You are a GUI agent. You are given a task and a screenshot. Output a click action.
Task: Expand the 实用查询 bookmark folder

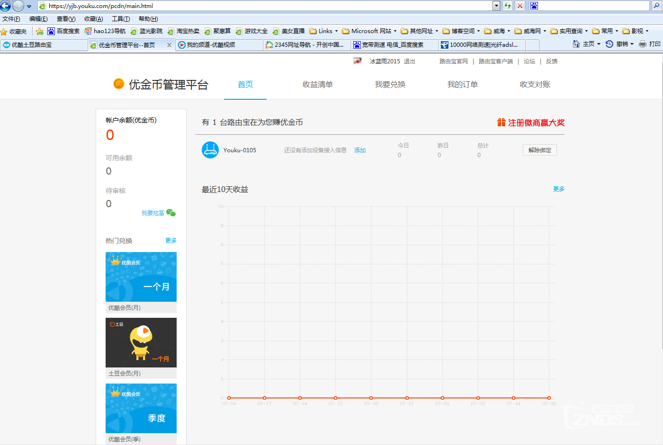coord(569,31)
